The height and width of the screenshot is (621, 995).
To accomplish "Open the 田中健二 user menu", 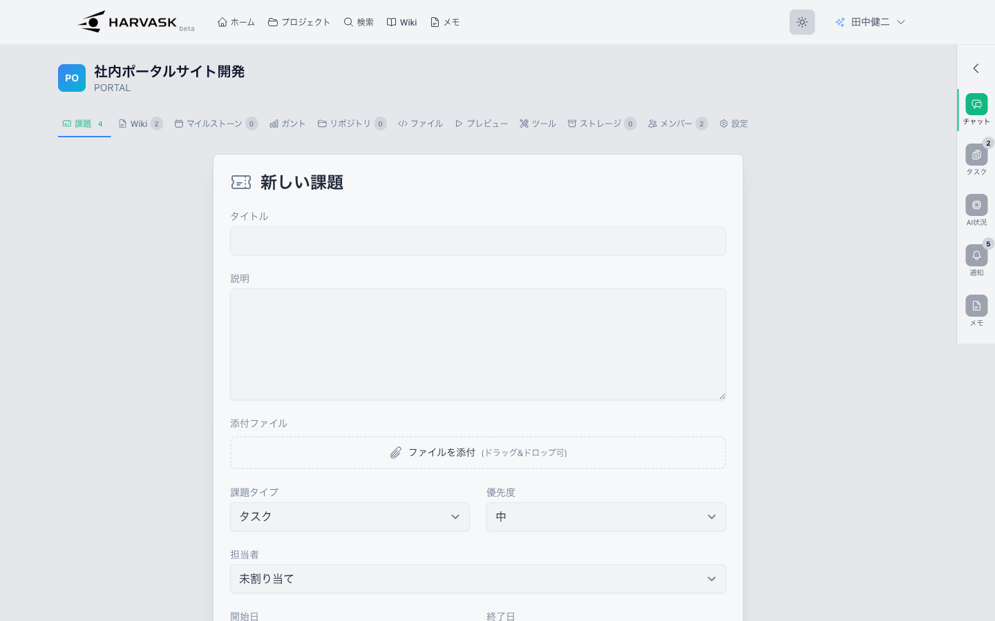I will tap(870, 22).
